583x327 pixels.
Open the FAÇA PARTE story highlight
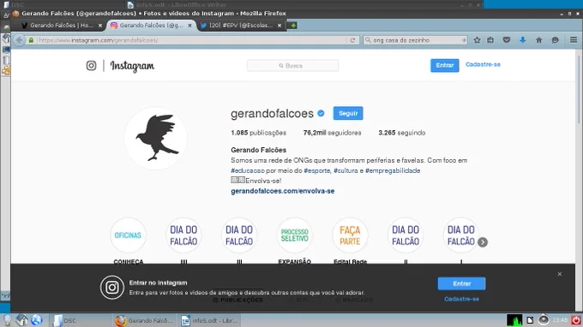pyautogui.click(x=350, y=235)
